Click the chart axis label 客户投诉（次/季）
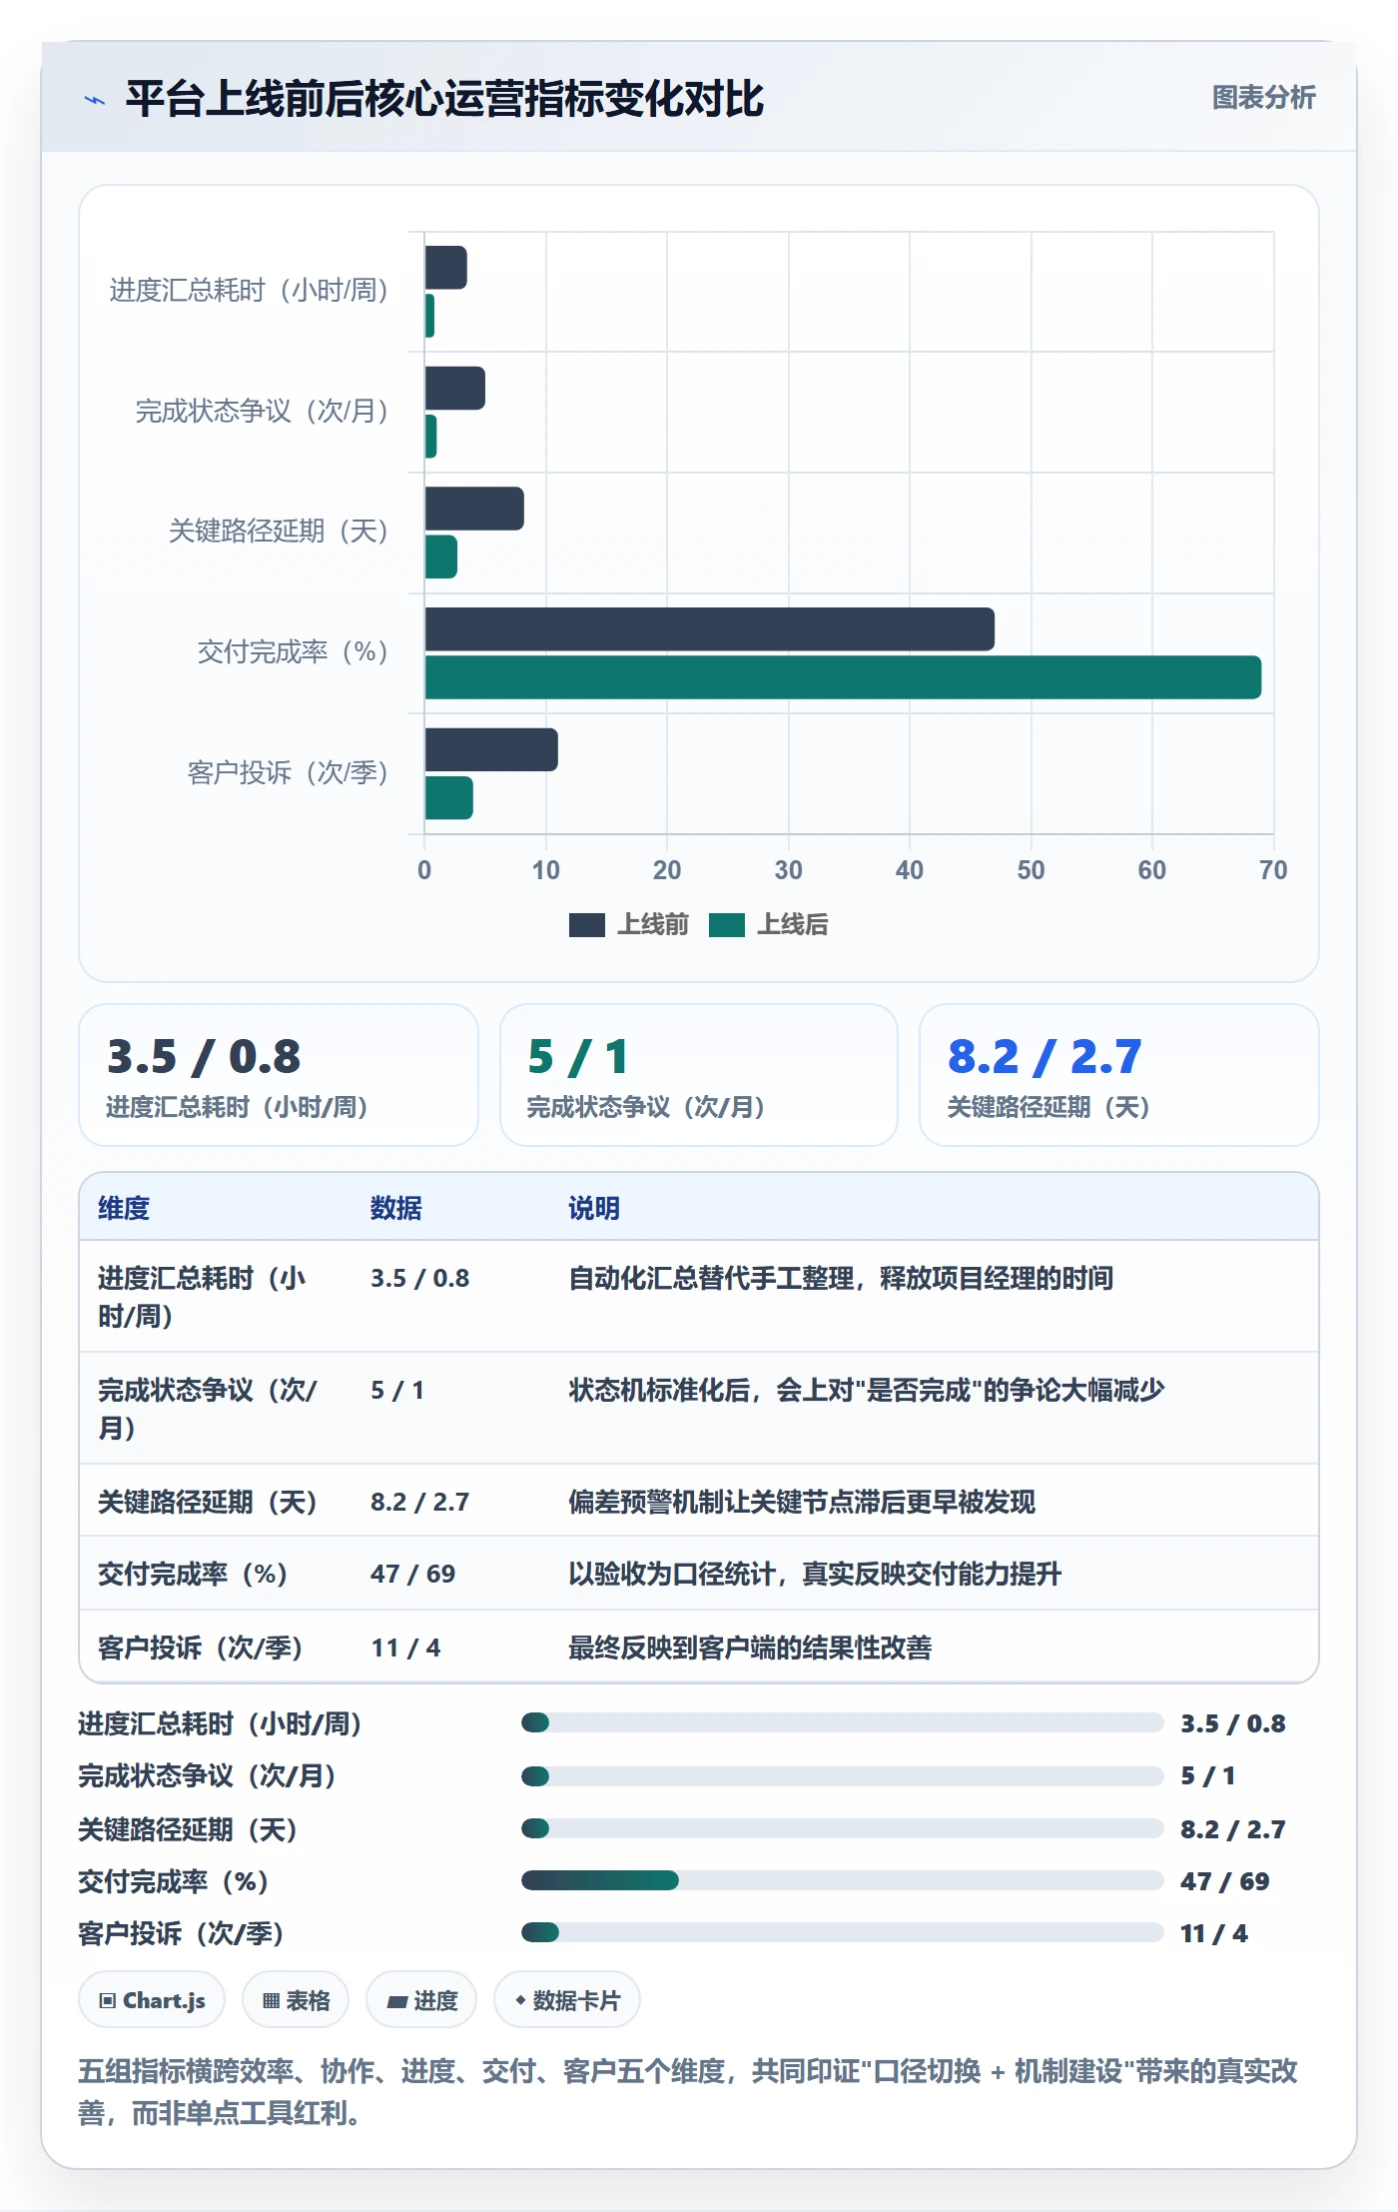 (x=288, y=772)
